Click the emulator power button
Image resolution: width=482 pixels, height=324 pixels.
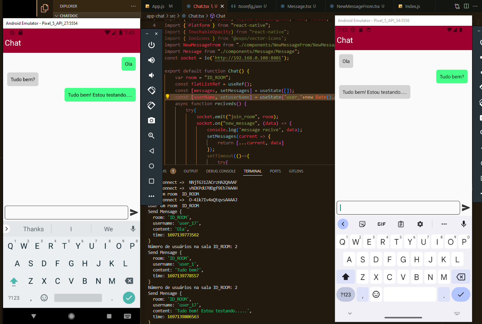151,45
